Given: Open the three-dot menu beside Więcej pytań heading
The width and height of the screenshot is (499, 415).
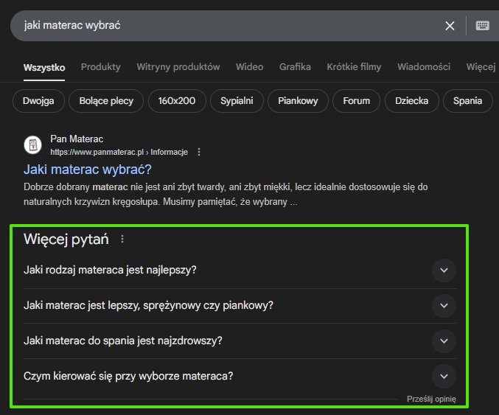Looking at the screenshot, I should (x=122, y=239).
